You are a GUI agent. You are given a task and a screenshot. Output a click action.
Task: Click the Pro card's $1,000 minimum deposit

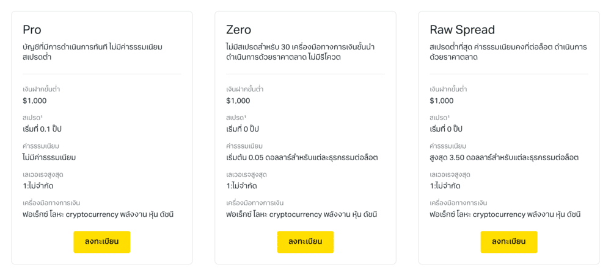[35, 101]
